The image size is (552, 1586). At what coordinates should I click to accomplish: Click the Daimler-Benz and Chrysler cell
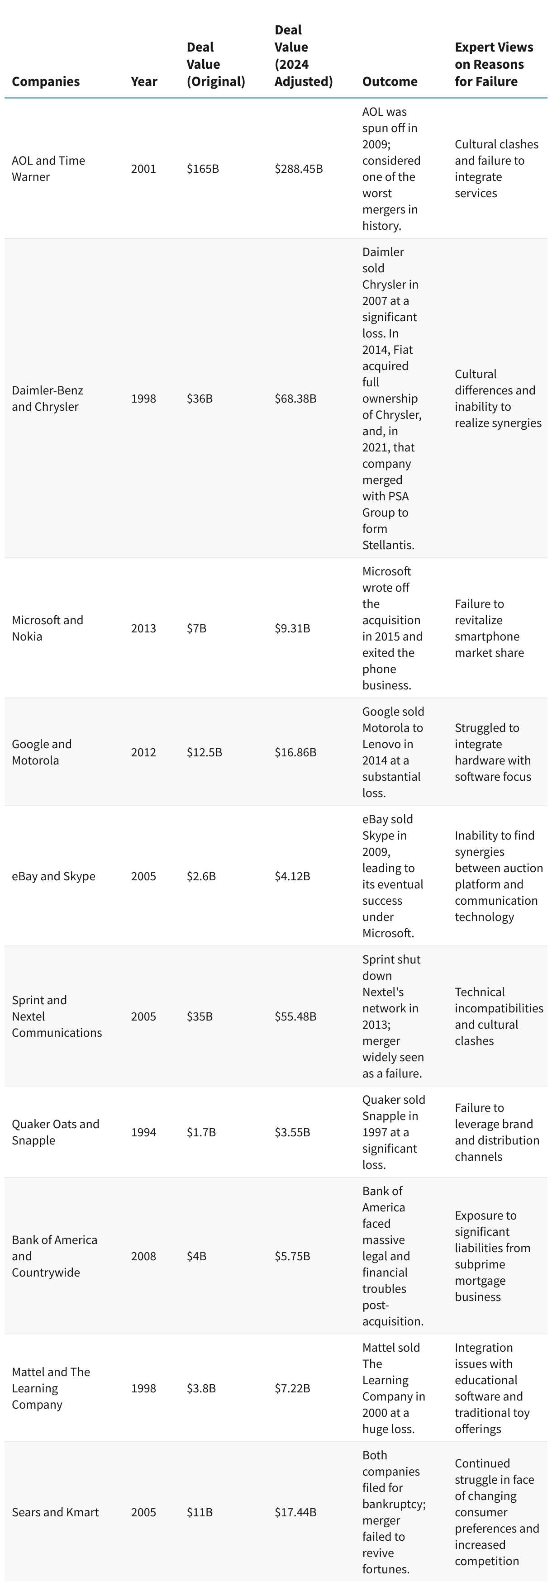point(48,399)
